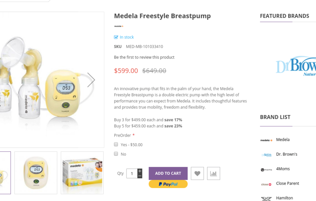Click Dr. Brown's logo in brand list
Image resolution: width=316 pixels, height=201 pixels.
tap(266, 155)
